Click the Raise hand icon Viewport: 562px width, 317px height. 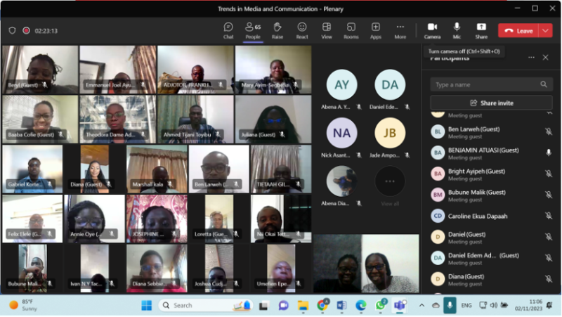point(277,30)
